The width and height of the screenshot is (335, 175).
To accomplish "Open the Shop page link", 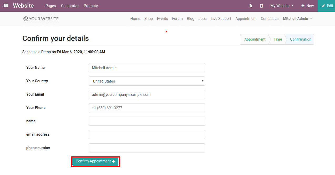I will [149, 19].
